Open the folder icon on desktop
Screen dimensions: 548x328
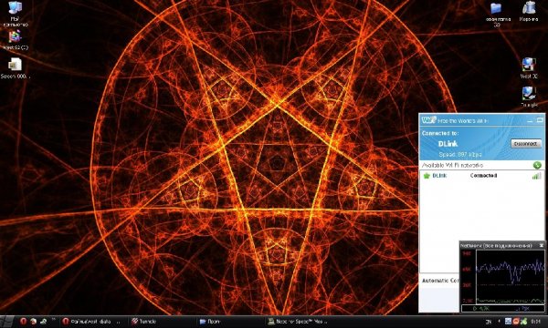[498, 15]
